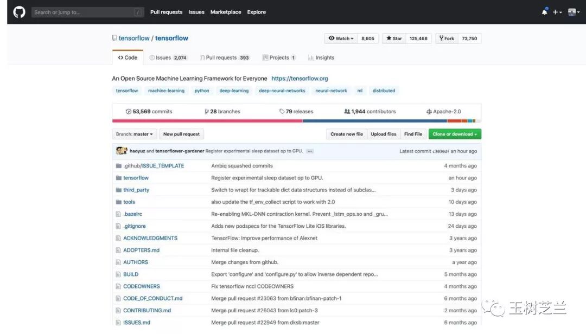Fork the tensorflow repository
The width and height of the screenshot is (586, 334).
pos(447,38)
